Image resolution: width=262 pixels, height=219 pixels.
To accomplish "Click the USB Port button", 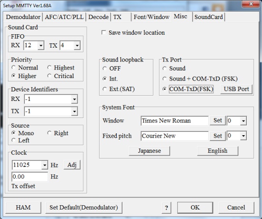I will click(x=236, y=89).
